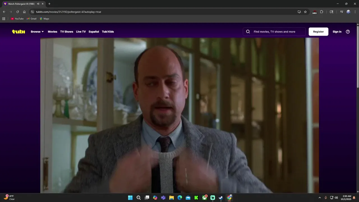Open Microsoft Teams from the taskbar
The width and height of the screenshot is (359, 202).
click(x=163, y=198)
